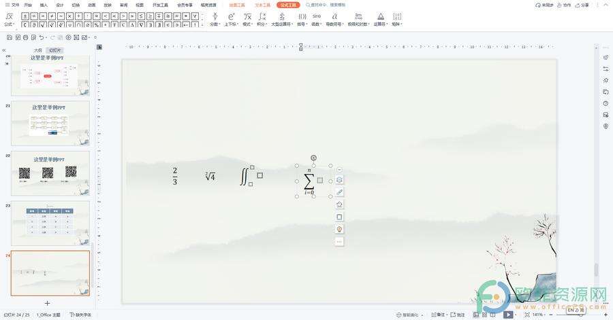The height and width of the screenshot is (320, 613).
Task: Switch to the 绘图工具 drawing tools tab
Action: pyautogui.click(x=237, y=5)
